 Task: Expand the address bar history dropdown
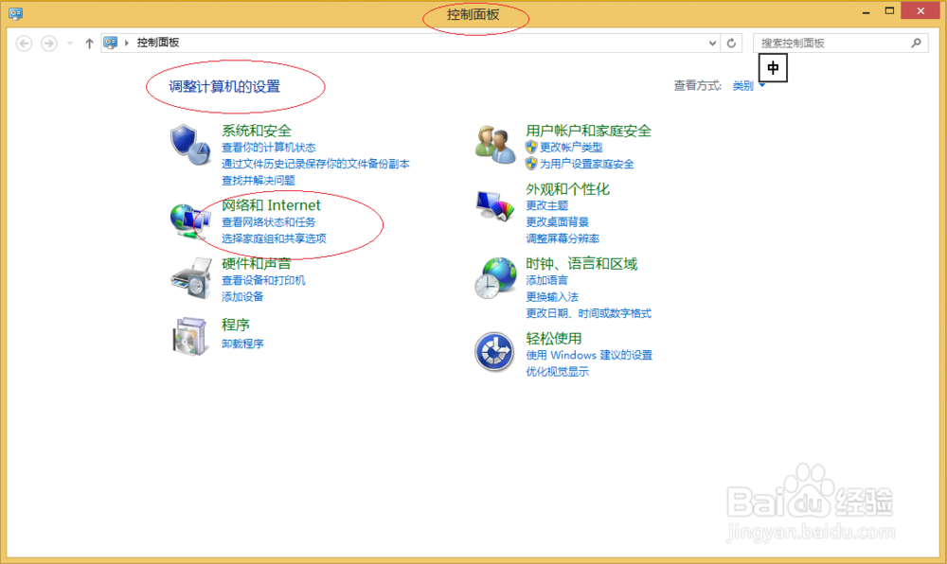[x=713, y=43]
